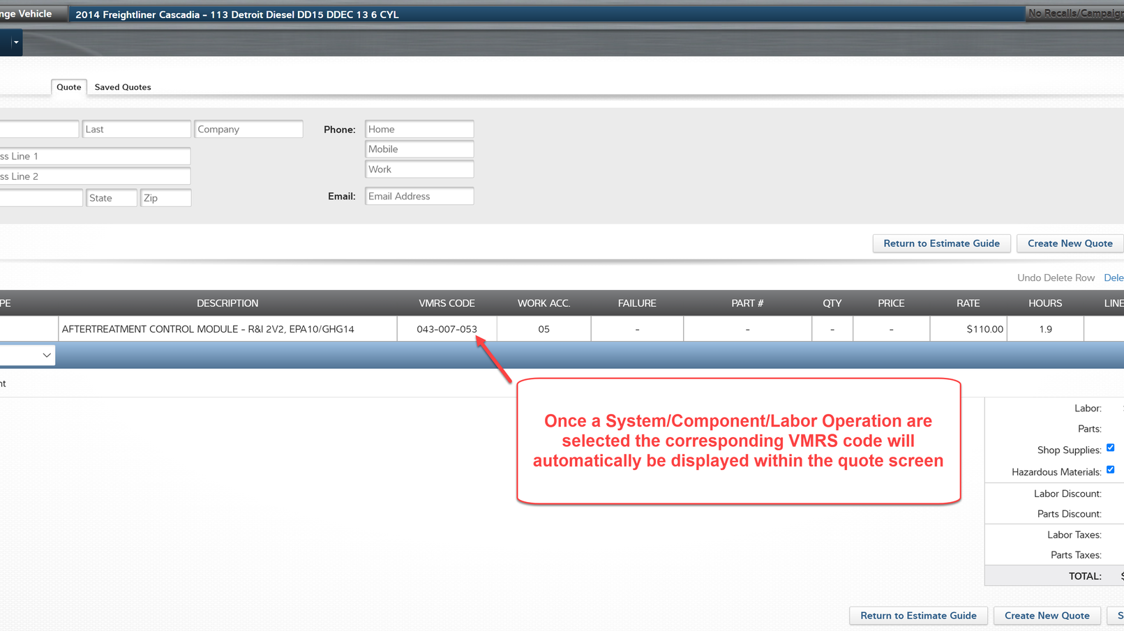The height and width of the screenshot is (631, 1124).
Task: Click Create New Quote at bottom of page
Action: (1047, 616)
